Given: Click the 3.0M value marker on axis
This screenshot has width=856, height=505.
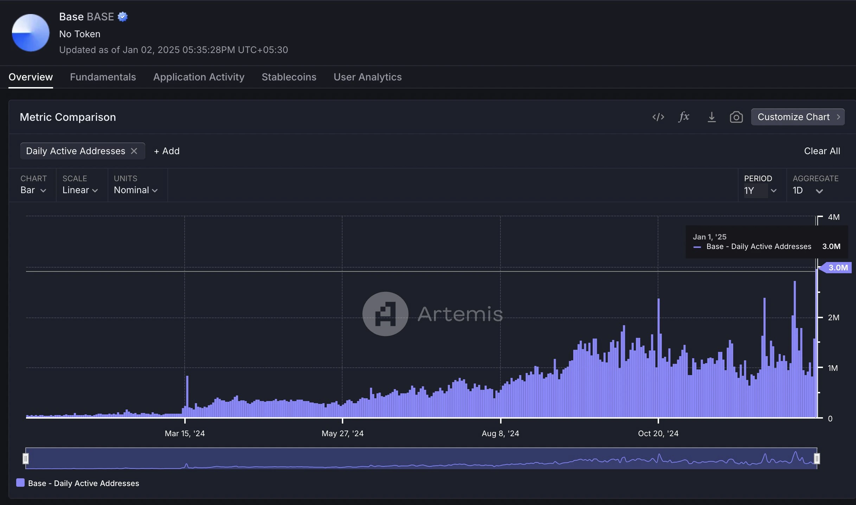Looking at the screenshot, I should pyautogui.click(x=836, y=268).
